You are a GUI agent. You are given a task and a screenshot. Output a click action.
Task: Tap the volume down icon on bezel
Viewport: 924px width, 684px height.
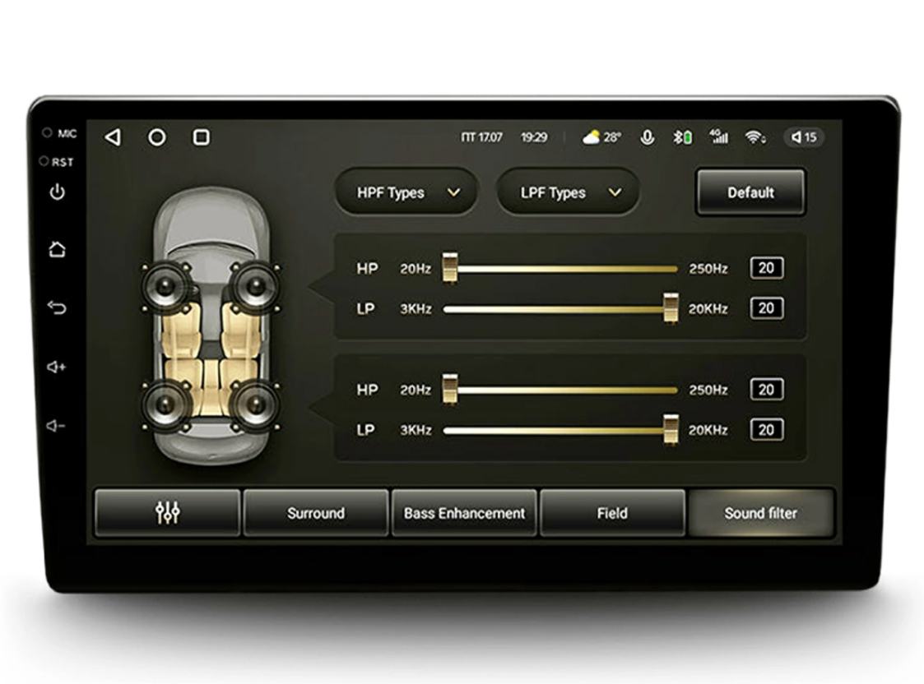tap(56, 426)
